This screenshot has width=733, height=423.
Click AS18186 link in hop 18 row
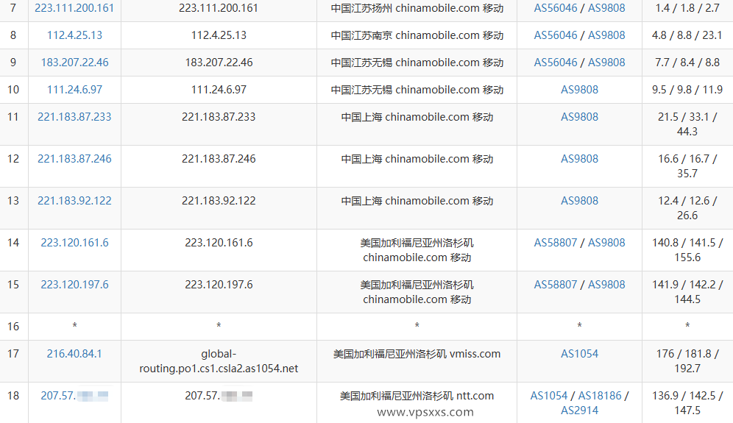click(600, 396)
